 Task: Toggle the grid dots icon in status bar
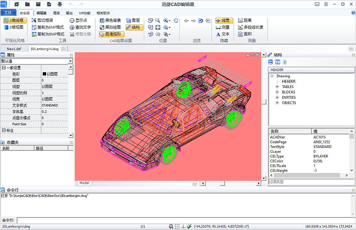tap(177, 226)
